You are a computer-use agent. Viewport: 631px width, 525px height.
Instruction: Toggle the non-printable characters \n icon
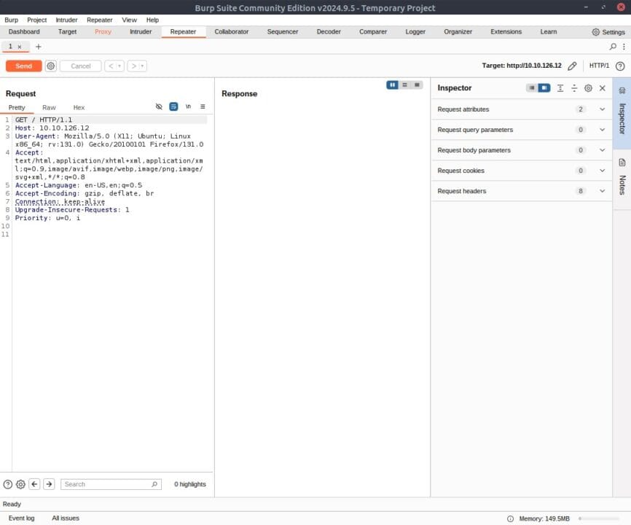pyautogui.click(x=188, y=107)
